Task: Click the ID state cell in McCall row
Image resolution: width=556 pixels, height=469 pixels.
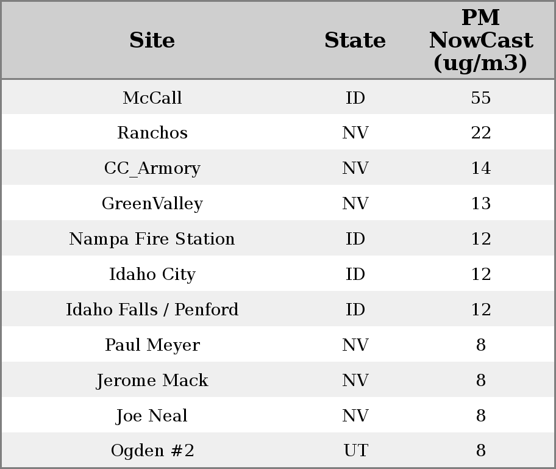Action: 355,98
